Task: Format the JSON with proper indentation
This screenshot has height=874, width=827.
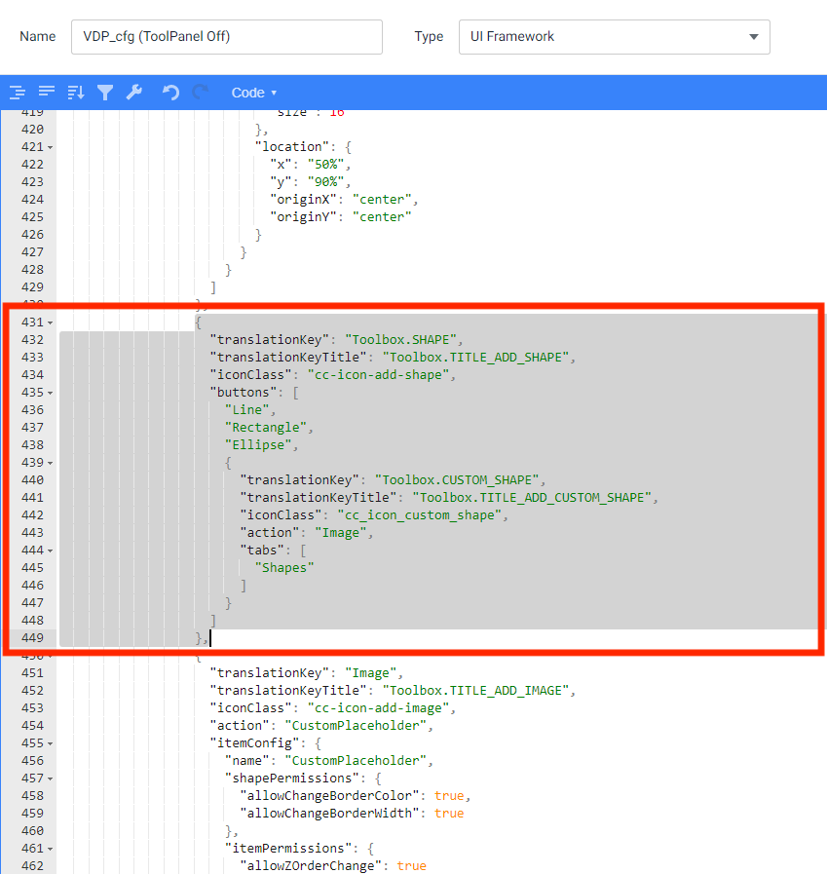Action: (x=18, y=93)
